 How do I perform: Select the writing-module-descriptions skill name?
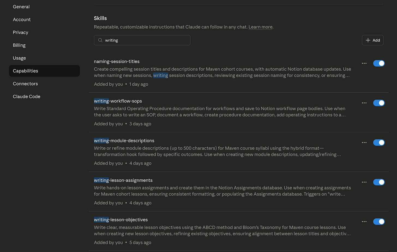124,141
